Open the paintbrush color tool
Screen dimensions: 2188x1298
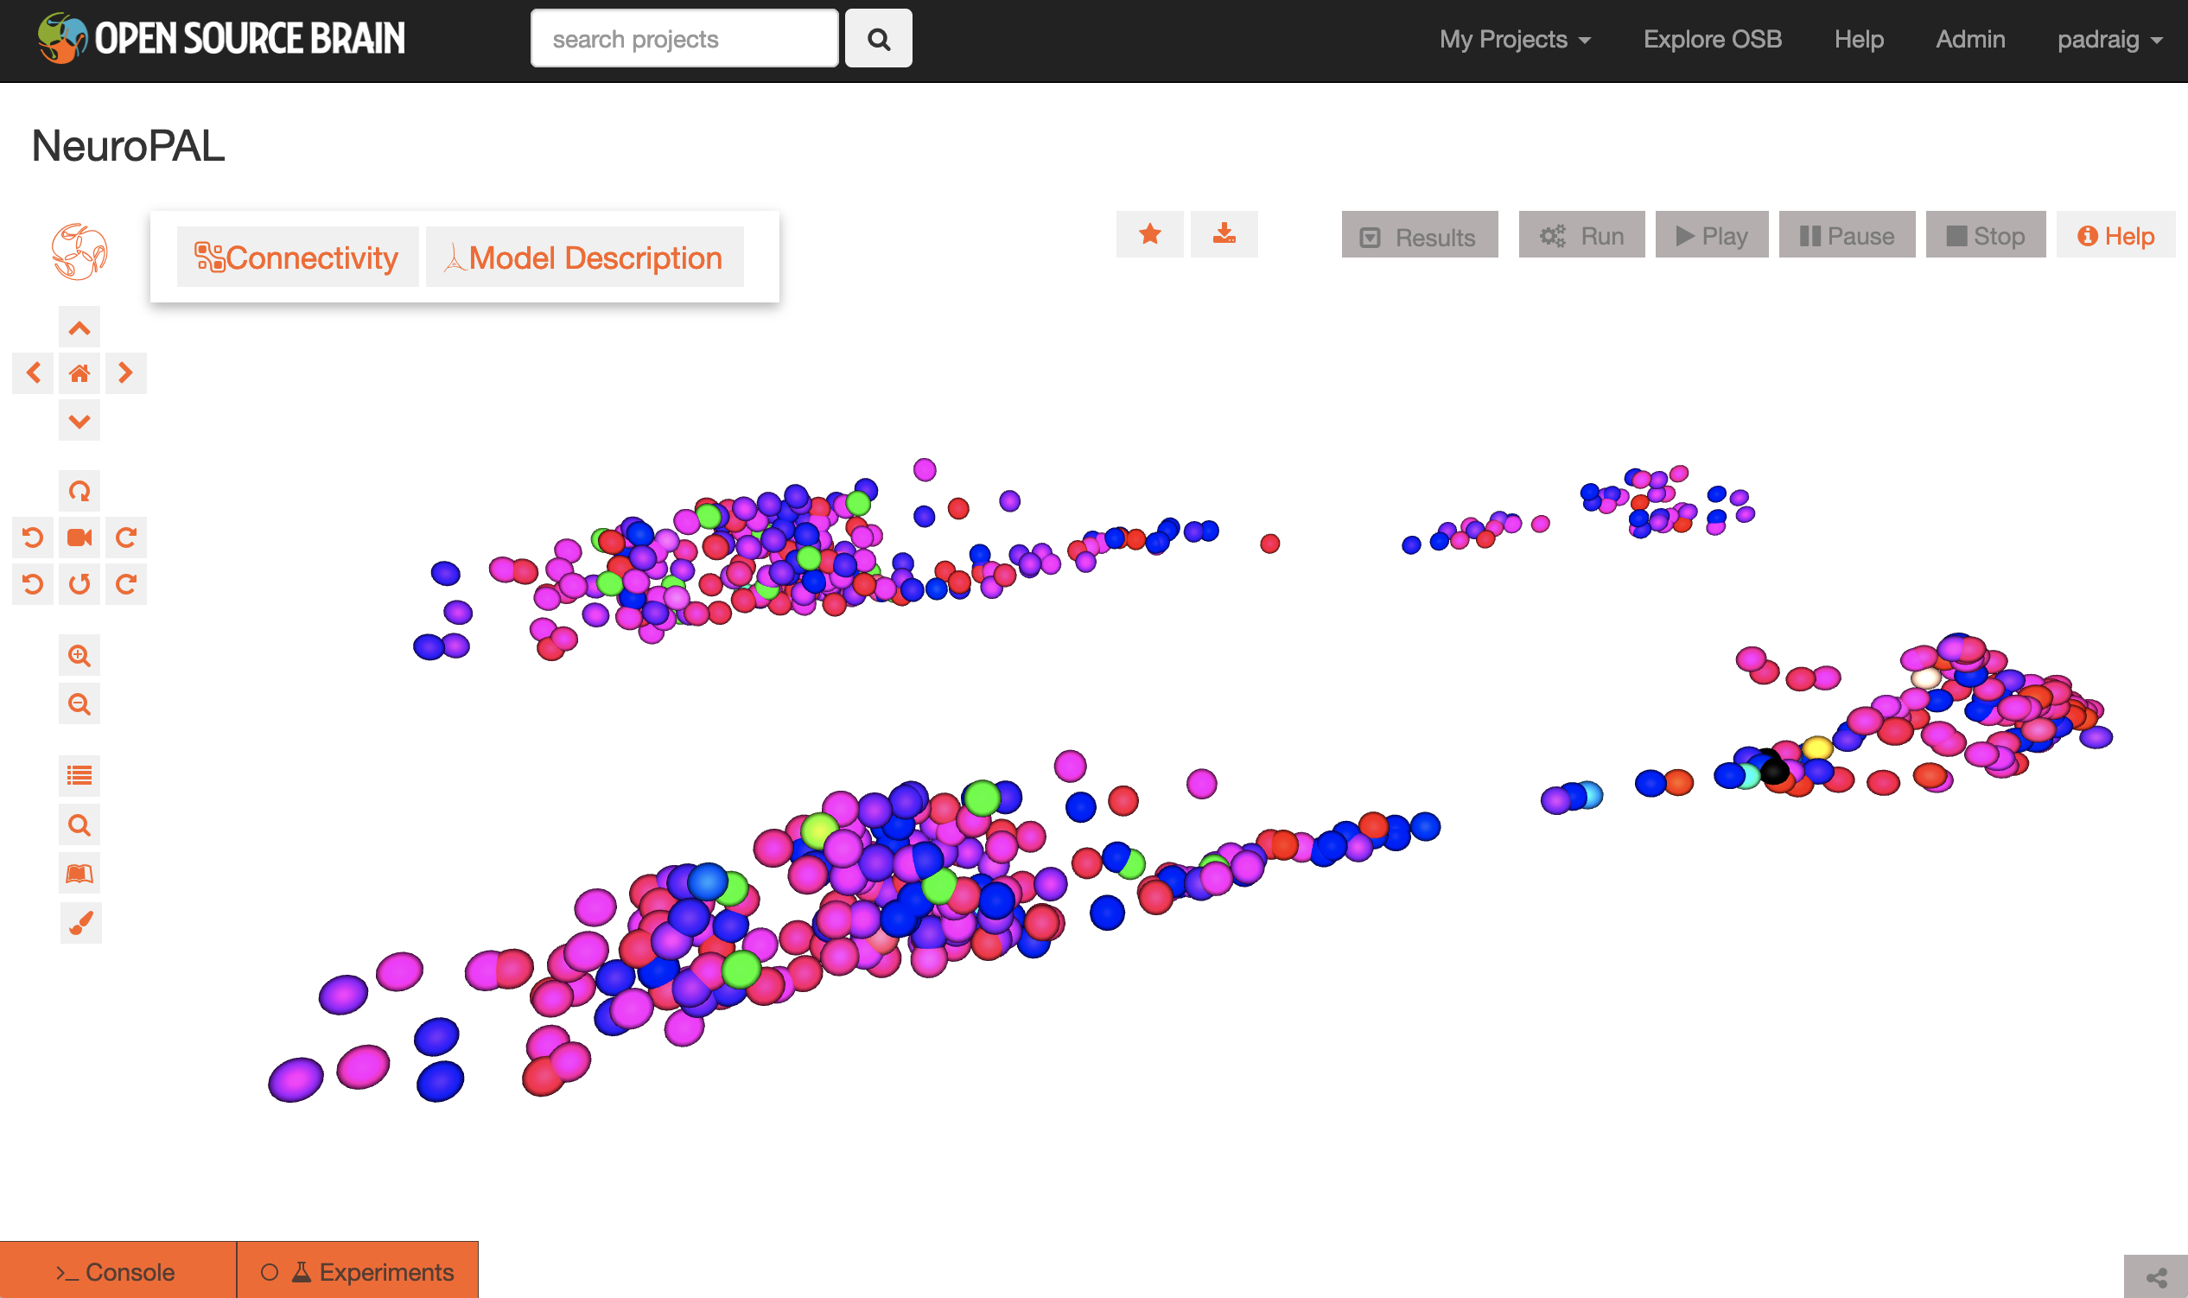[x=80, y=923]
